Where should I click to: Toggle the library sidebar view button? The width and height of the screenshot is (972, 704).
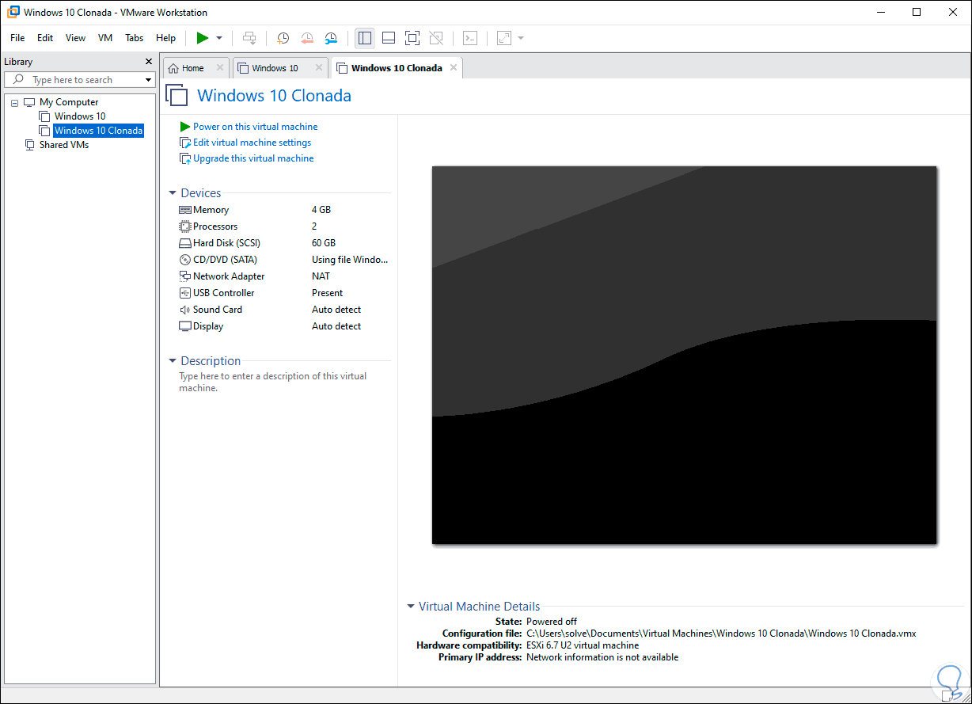[364, 38]
